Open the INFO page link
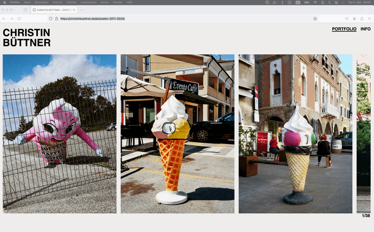The height and width of the screenshot is (232, 374). [x=365, y=29]
